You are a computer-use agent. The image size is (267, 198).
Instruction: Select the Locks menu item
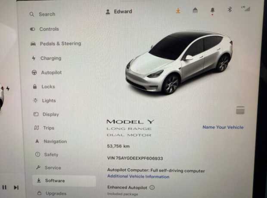coord(44,87)
